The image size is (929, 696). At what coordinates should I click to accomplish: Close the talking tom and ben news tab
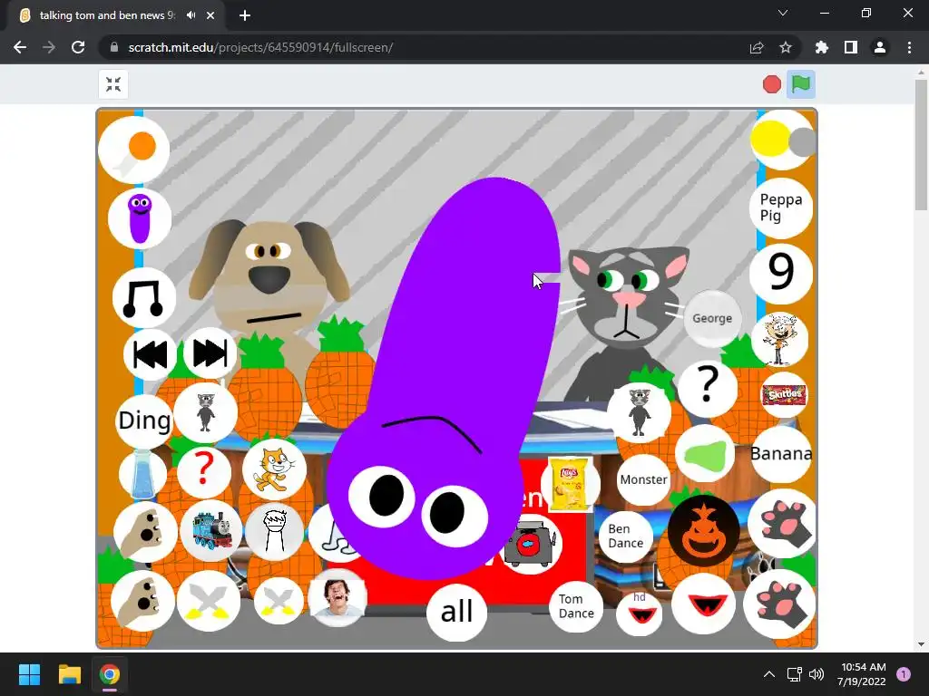click(210, 15)
